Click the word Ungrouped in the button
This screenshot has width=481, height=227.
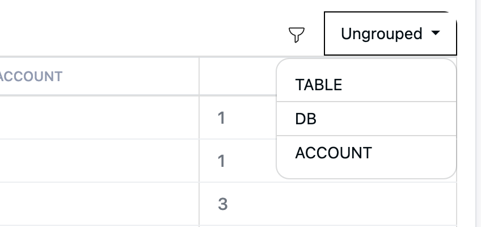(381, 33)
